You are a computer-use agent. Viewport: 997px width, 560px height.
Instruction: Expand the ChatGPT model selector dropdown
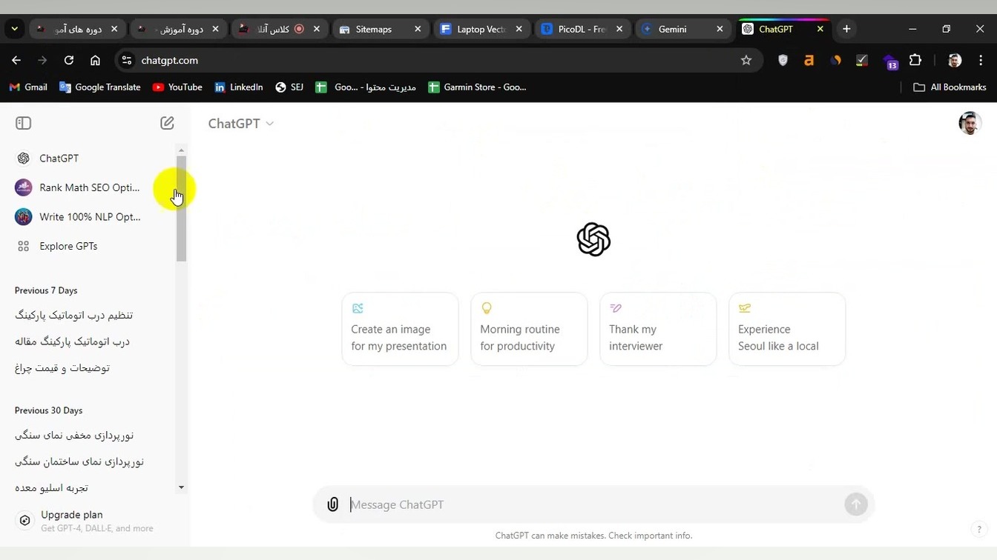click(x=241, y=124)
